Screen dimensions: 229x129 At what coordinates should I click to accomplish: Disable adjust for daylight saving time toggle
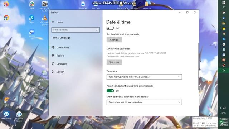pyautogui.click(x=110, y=91)
